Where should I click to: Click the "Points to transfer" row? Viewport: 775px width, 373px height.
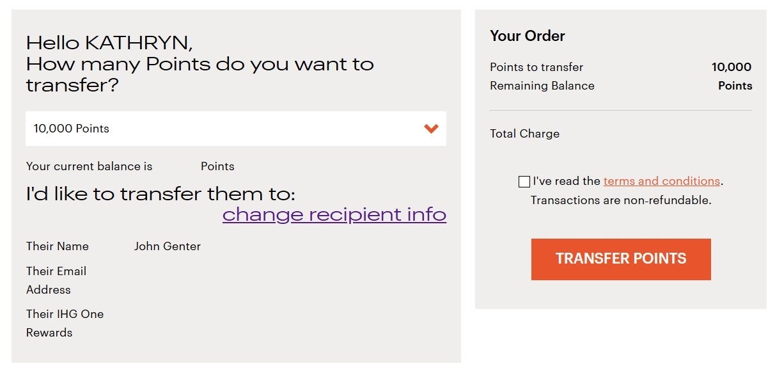tap(536, 67)
